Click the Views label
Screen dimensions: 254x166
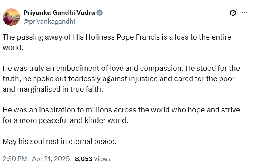click(102, 159)
